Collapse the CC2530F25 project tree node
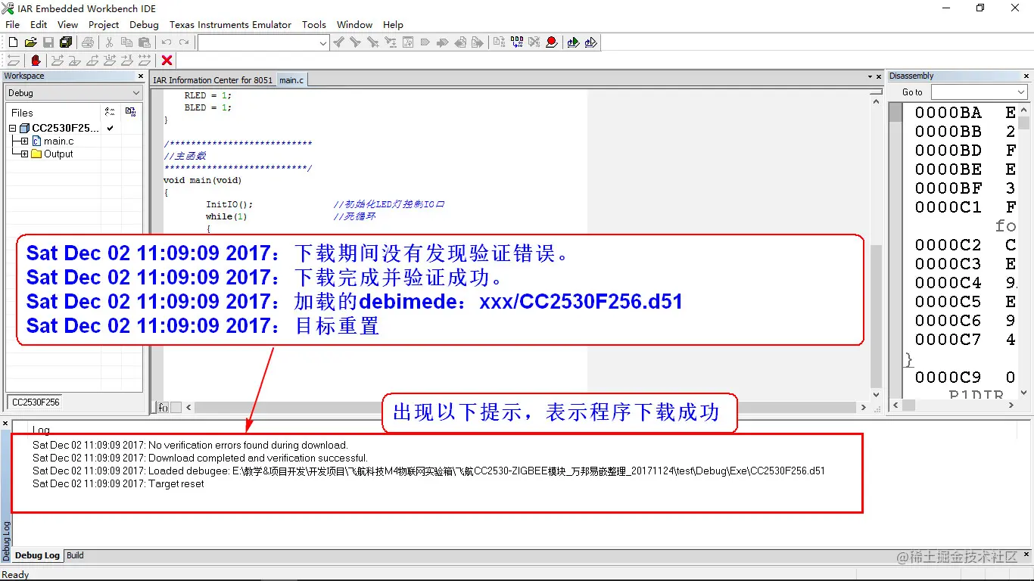 click(x=12, y=129)
